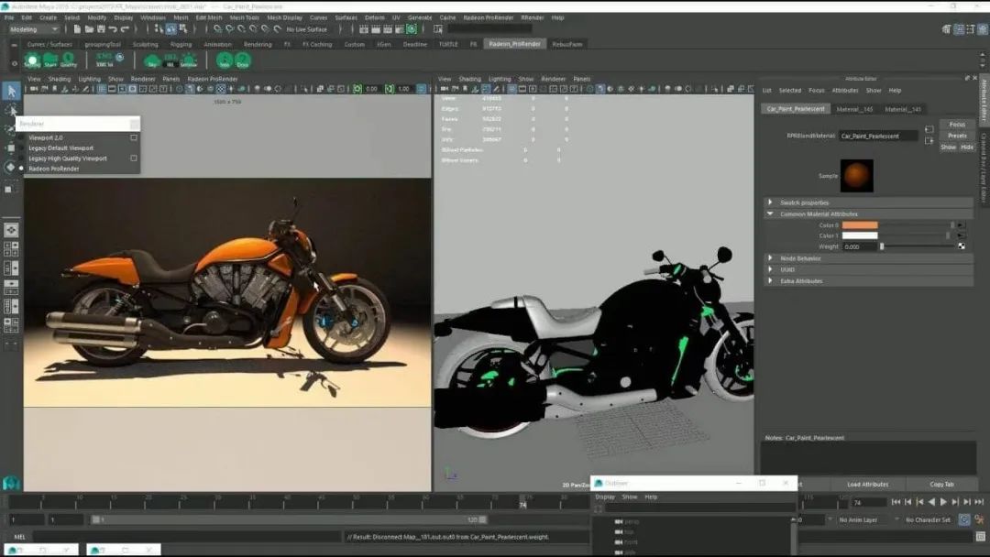990x557 pixels.
Task: Click the select camera icon in left viewport toolbar
Action: (34, 89)
